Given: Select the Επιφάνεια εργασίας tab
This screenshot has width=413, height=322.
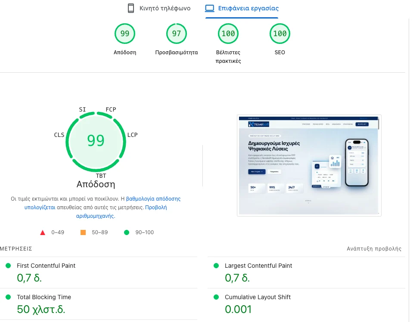Looking at the screenshot, I should coord(242,9).
